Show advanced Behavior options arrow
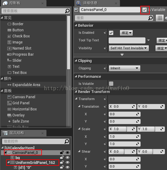This screenshot has width=167, height=170. pyautogui.click(x=122, y=54)
